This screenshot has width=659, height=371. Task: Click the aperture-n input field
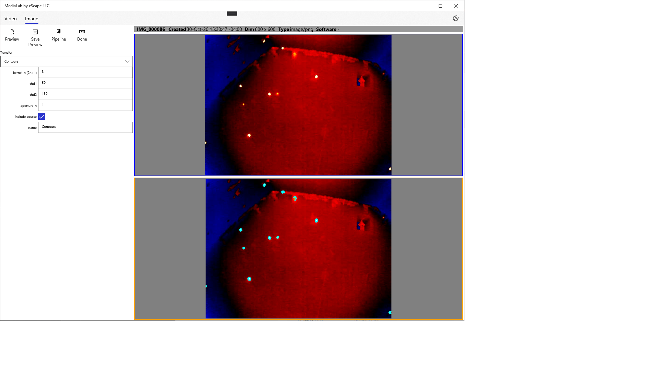[85, 105]
